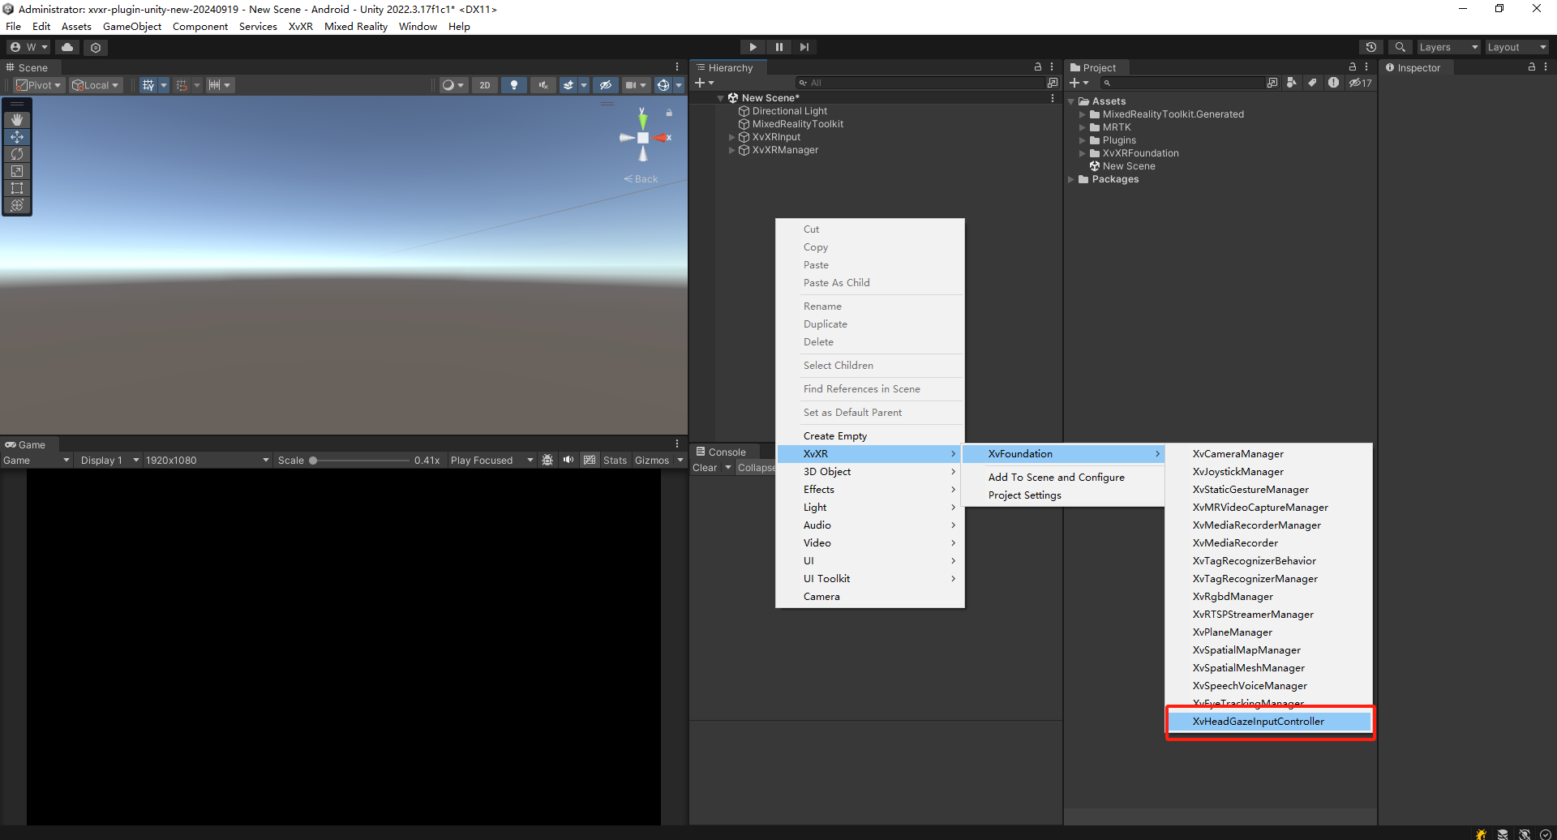Screen dimensions: 1557x840
Task: Open Layout dropdown
Action: click(1516, 47)
